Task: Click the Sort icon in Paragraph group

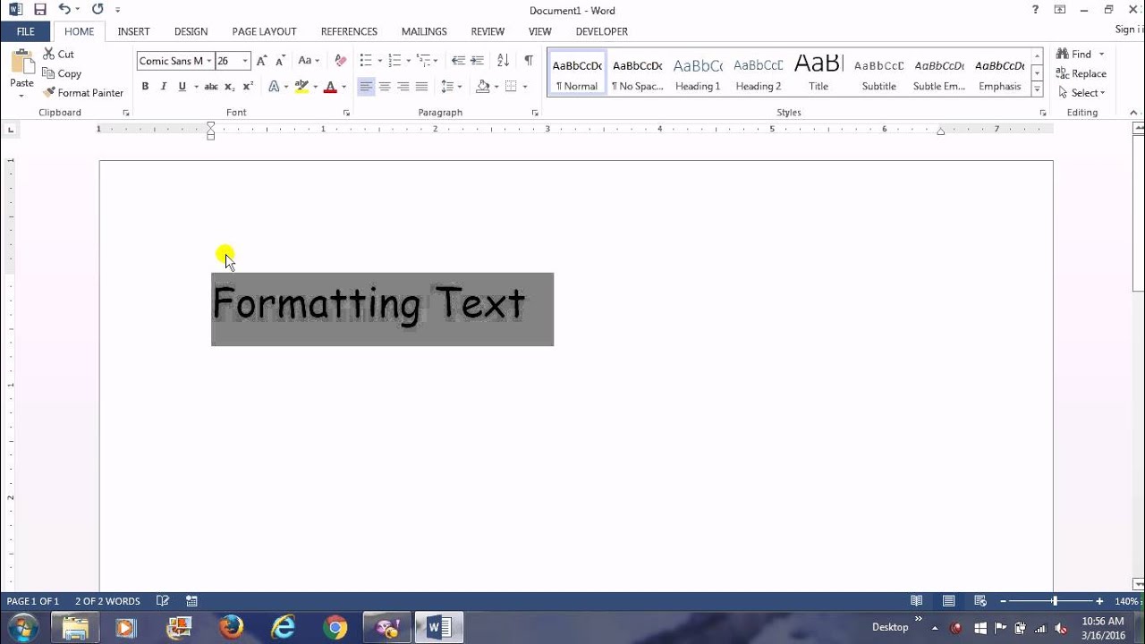Action: click(503, 61)
